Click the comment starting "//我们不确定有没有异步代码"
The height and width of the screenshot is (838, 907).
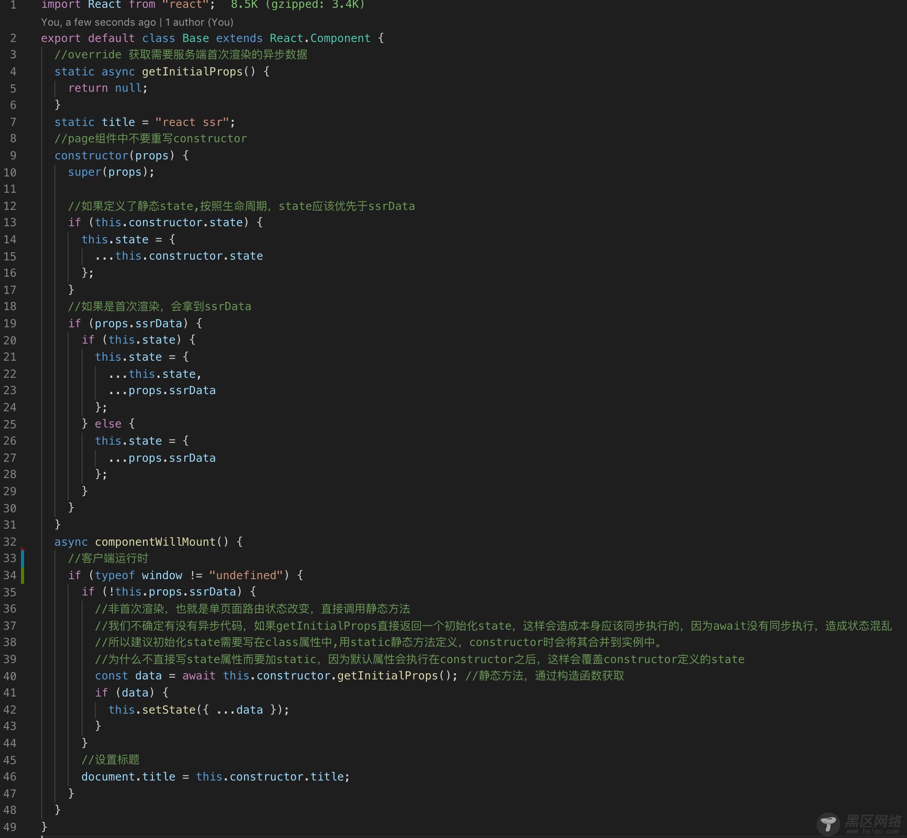493,626
